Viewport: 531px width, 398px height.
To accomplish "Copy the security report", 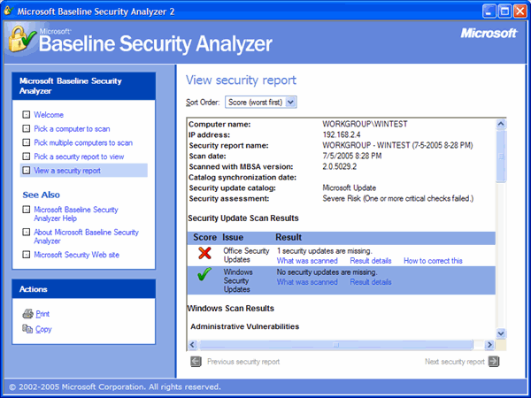I will pos(43,329).
